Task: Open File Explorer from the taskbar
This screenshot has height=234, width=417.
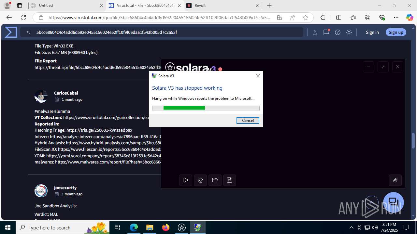Action: [150, 227]
